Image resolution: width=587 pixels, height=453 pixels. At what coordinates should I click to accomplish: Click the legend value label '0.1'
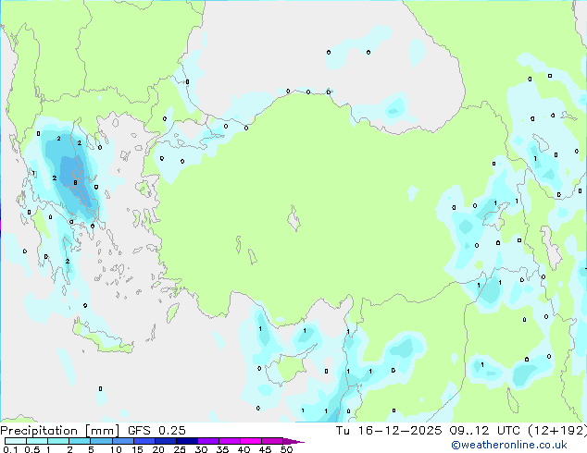10,449
